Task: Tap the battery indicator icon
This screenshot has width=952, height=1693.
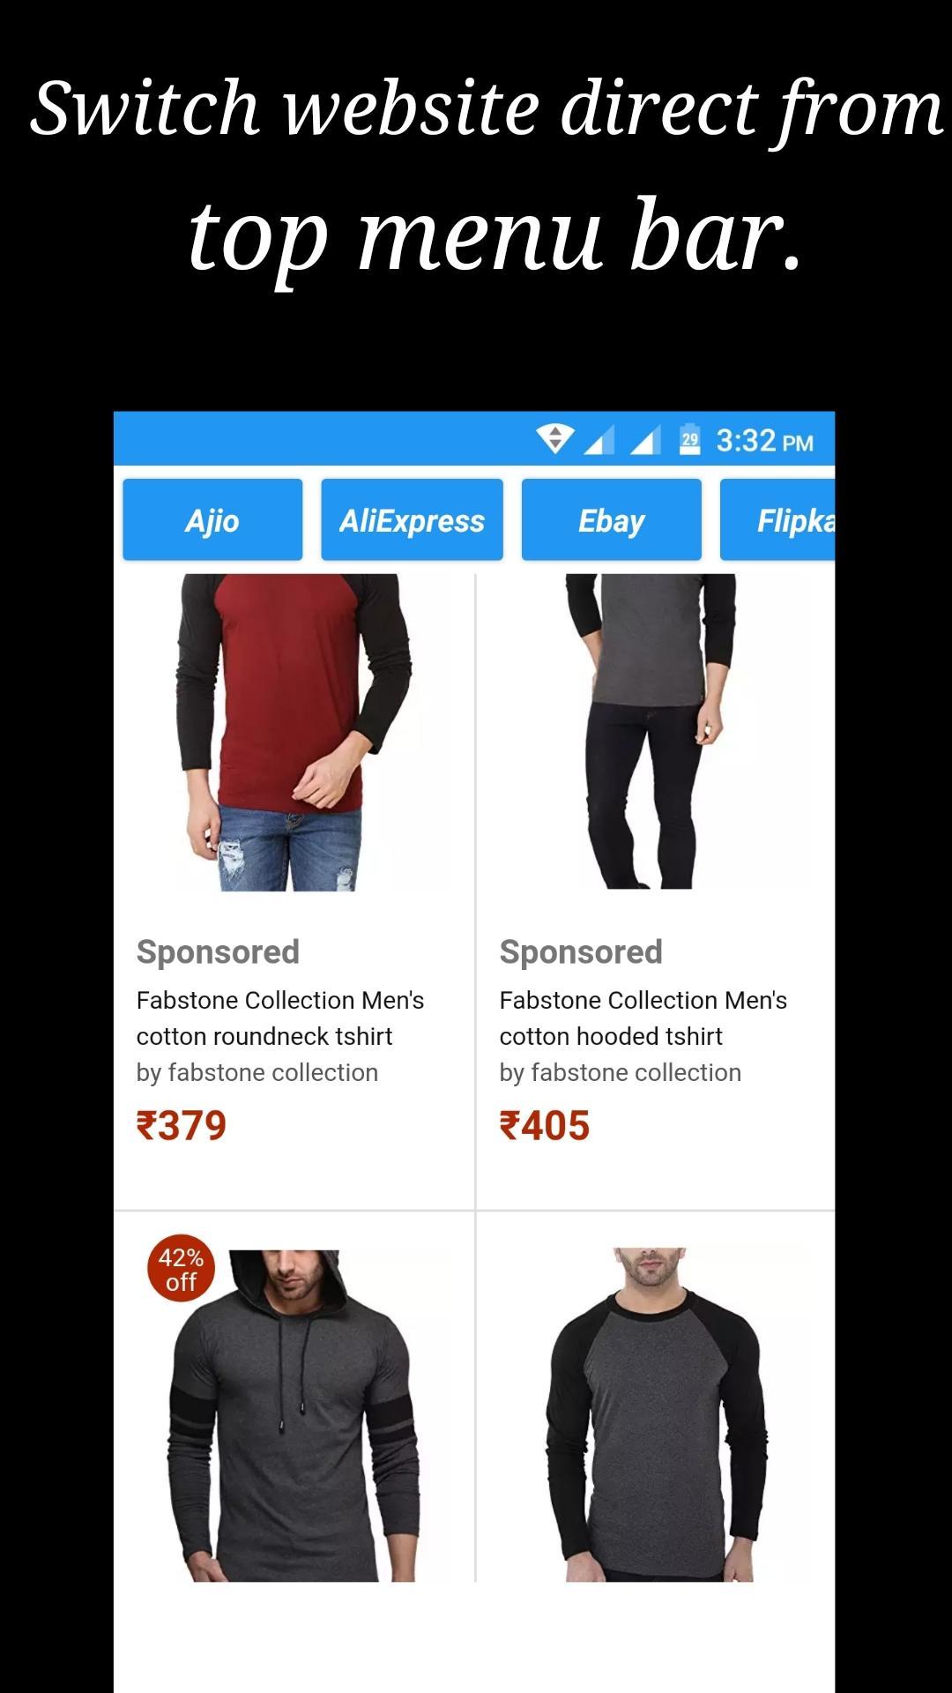Action: 689,439
